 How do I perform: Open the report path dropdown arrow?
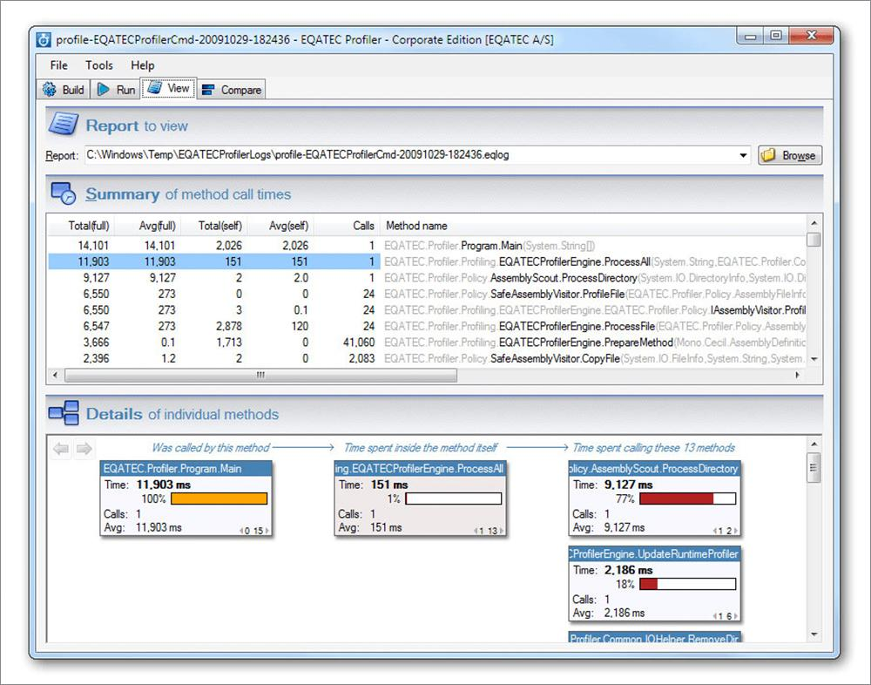pos(743,155)
